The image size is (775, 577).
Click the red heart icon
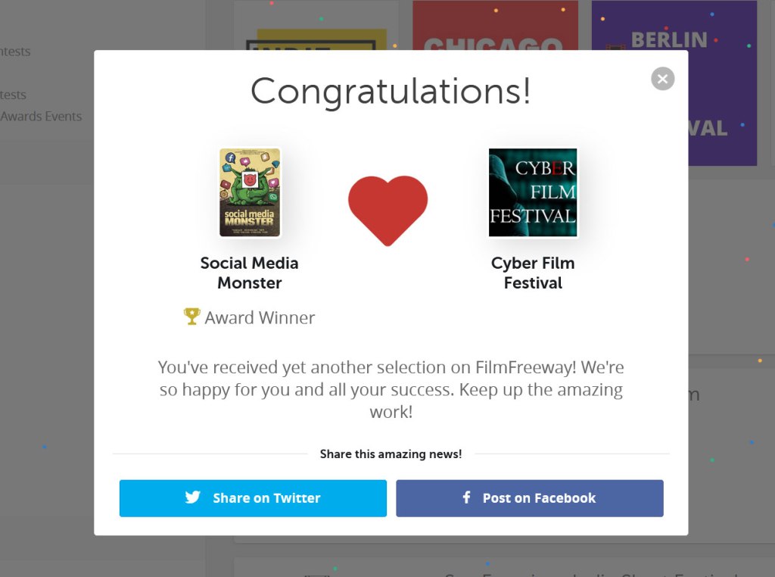click(x=387, y=210)
